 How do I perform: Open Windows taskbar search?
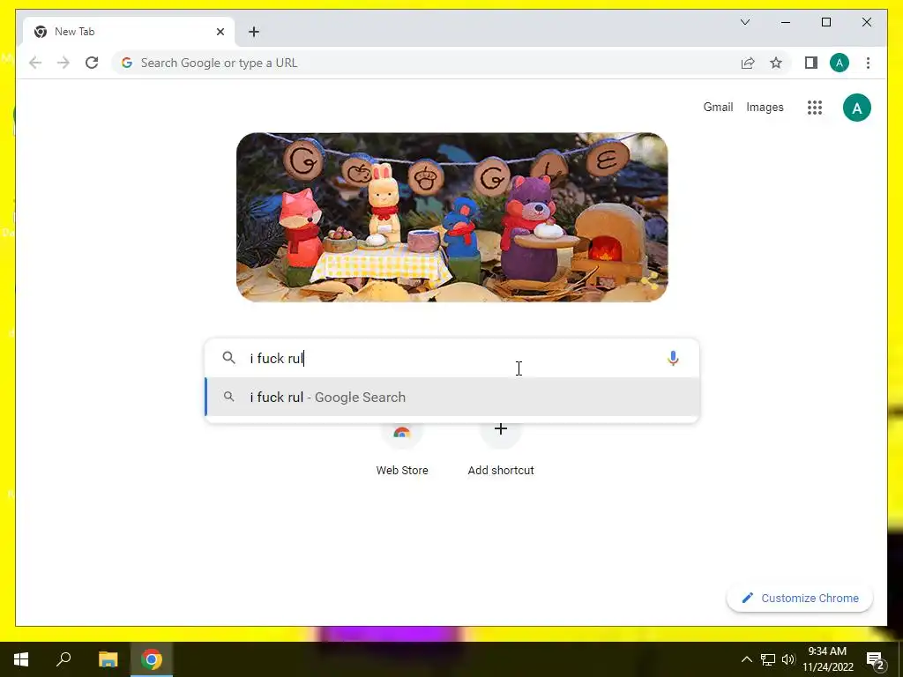(63, 659)
